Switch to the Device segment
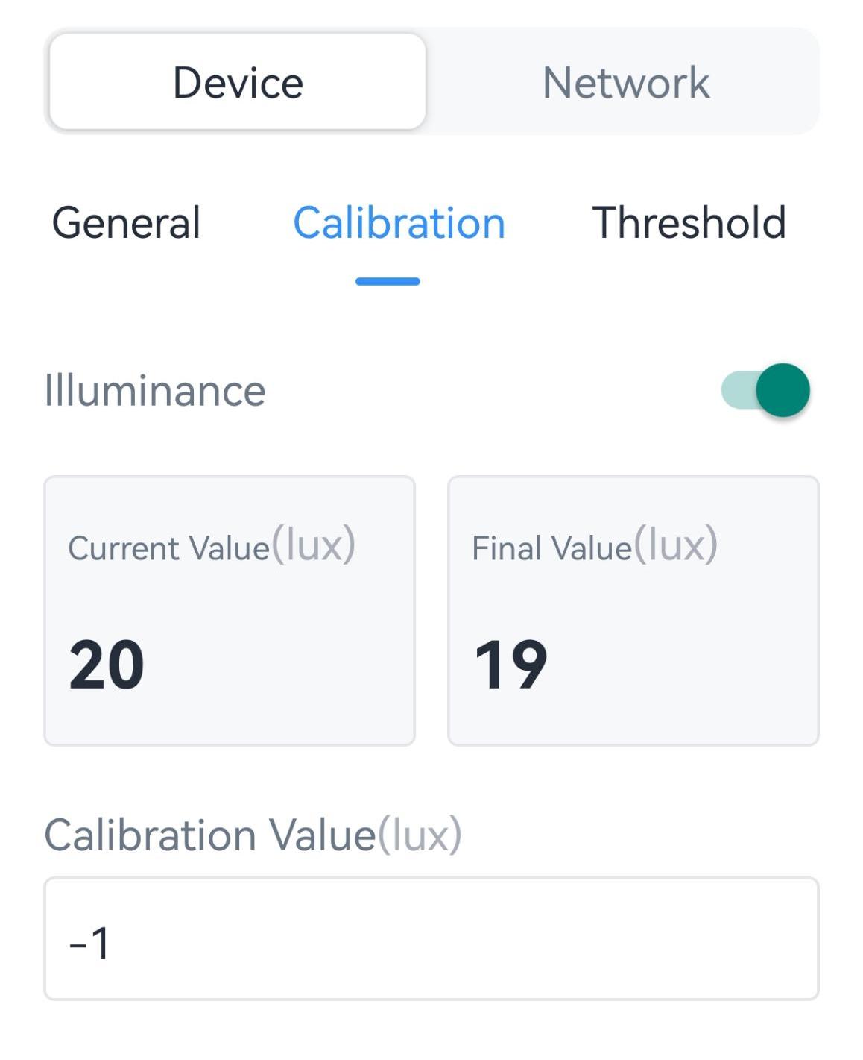The width and height of the screenshot is (863, 1060). pyautogui.click(x=238, y=82)
